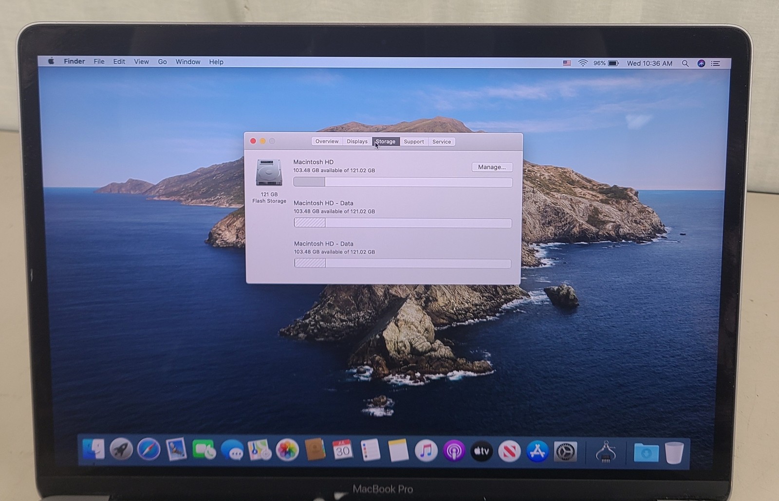779x501 pixels.
Task: Switch to the Support tab
Action: (x=414, y=142)
